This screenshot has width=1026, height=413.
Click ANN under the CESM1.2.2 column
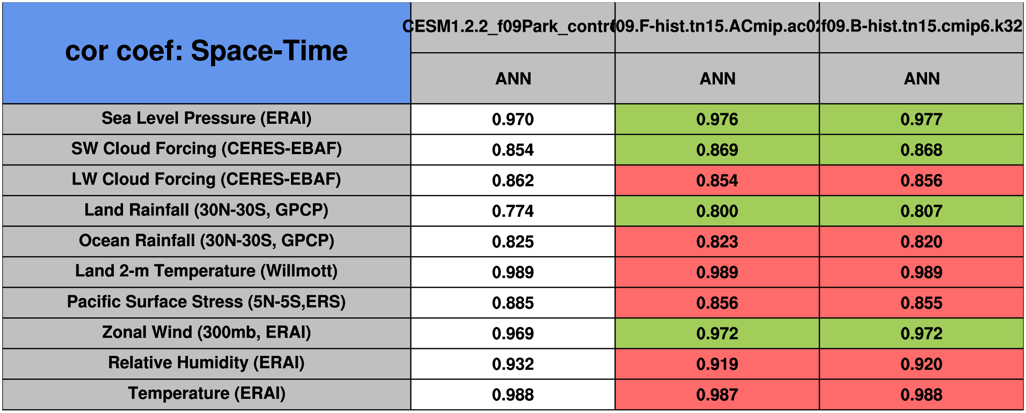[x=513, y=78]
